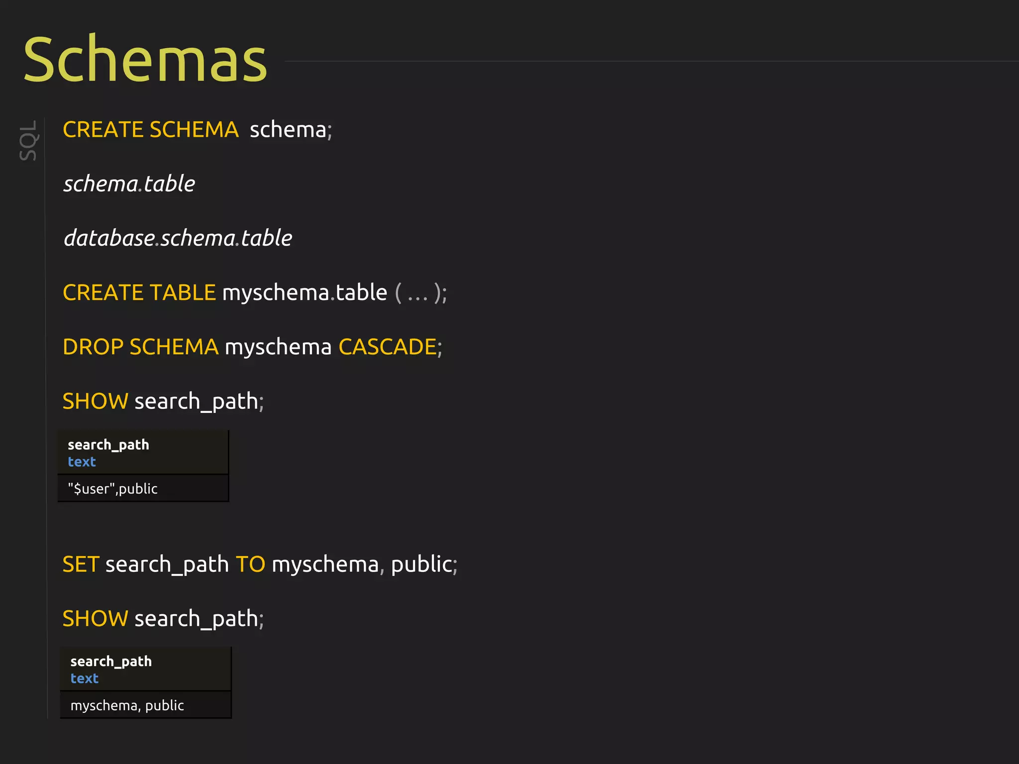Click the Schemas slide title
Screen dimensions: 1019x764
click(145, 60)
